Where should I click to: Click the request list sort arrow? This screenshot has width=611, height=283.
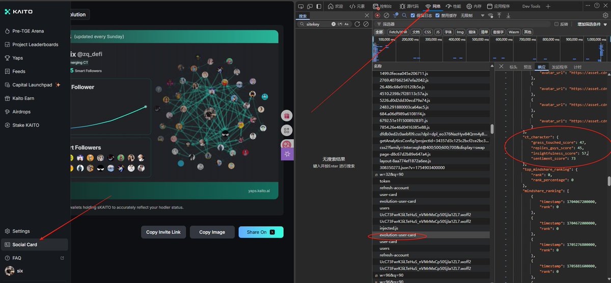(x=491, y=66)
